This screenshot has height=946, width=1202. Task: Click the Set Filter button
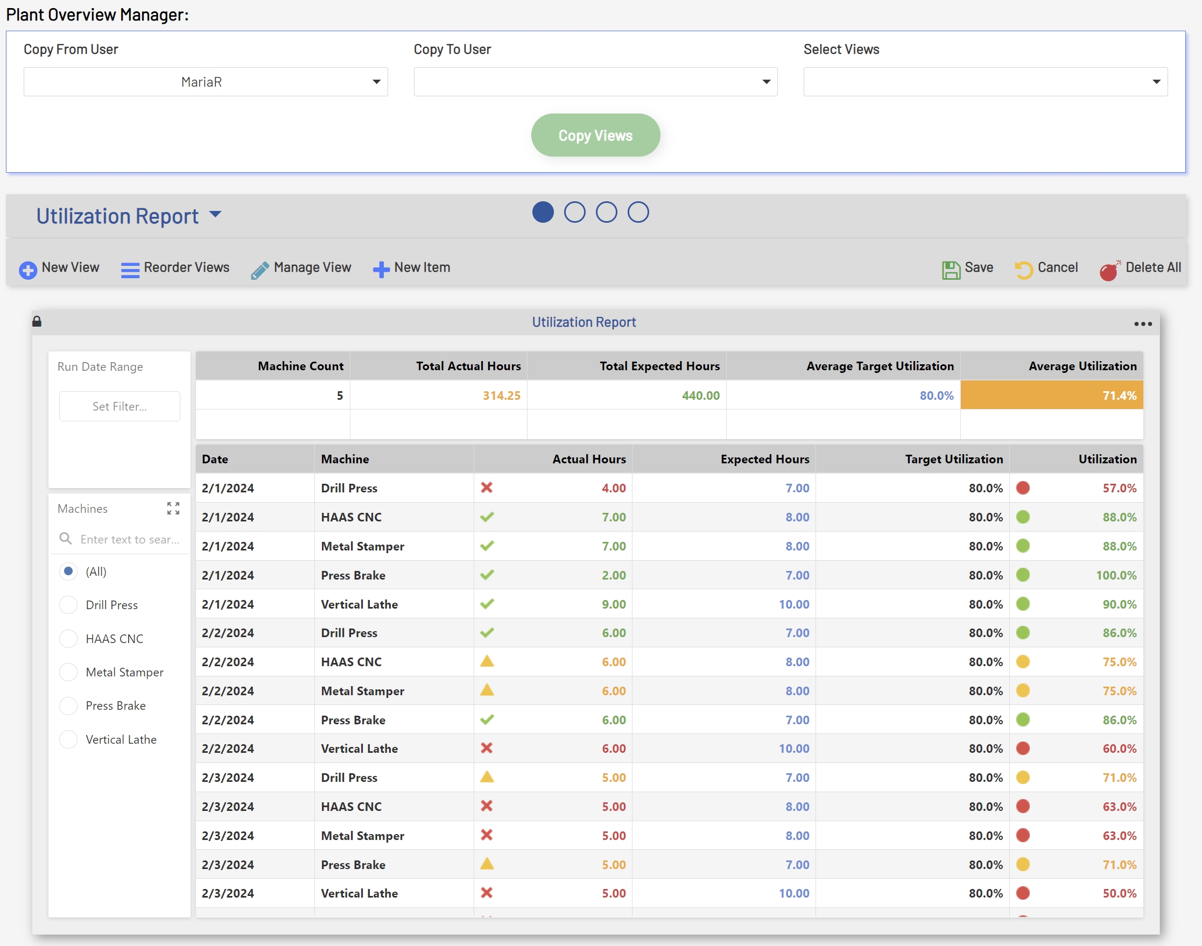pos(120,406)
